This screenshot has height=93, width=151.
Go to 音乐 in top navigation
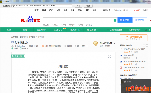[x=73, y=10]
